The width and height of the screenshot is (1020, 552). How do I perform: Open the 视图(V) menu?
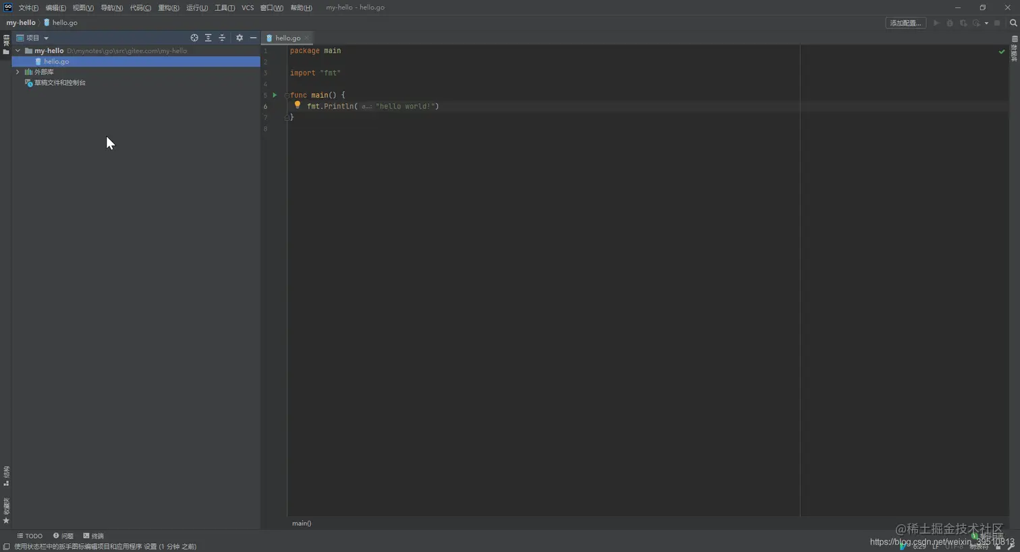(83, 8)
